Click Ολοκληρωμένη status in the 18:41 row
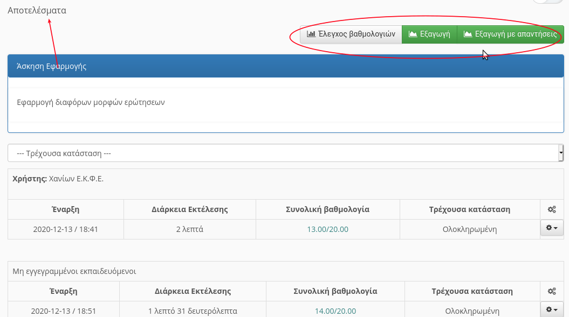 pyautogui.click(x=470, y=229)
